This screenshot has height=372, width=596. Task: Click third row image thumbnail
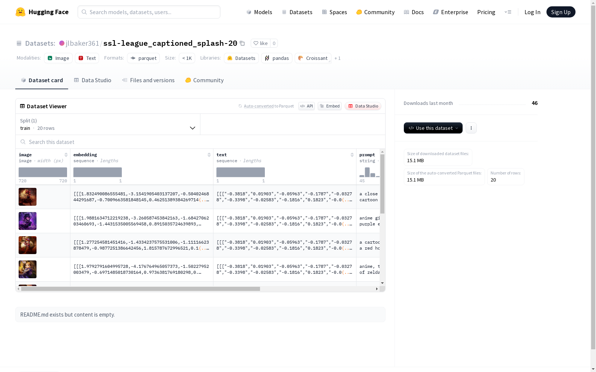28,245
